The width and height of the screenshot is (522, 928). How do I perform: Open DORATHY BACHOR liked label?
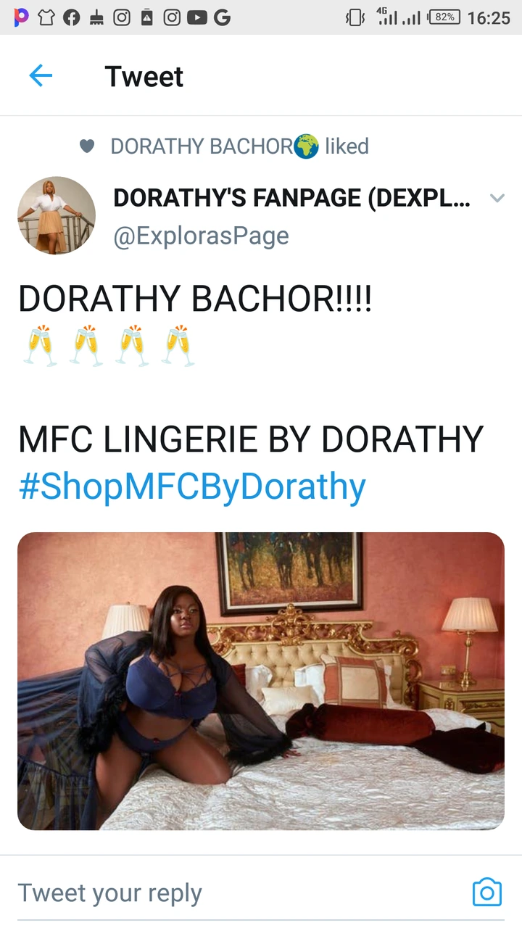click(x=239, y=146)
